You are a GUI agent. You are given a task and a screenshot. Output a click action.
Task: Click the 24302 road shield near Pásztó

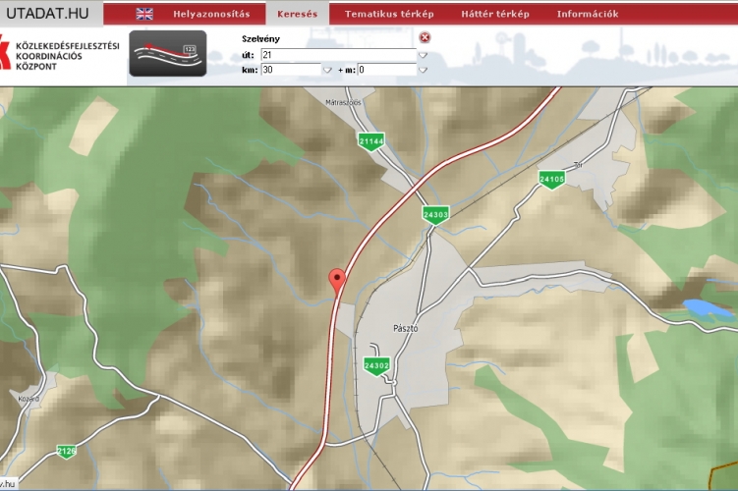[x=376, y=365]
